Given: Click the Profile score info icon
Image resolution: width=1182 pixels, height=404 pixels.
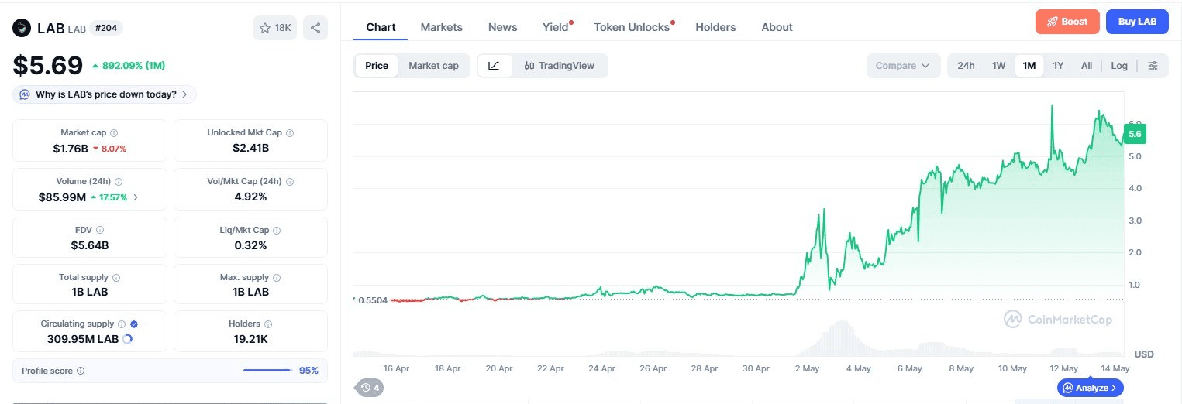Looking at the screenshot, I should tap(81, 371).
